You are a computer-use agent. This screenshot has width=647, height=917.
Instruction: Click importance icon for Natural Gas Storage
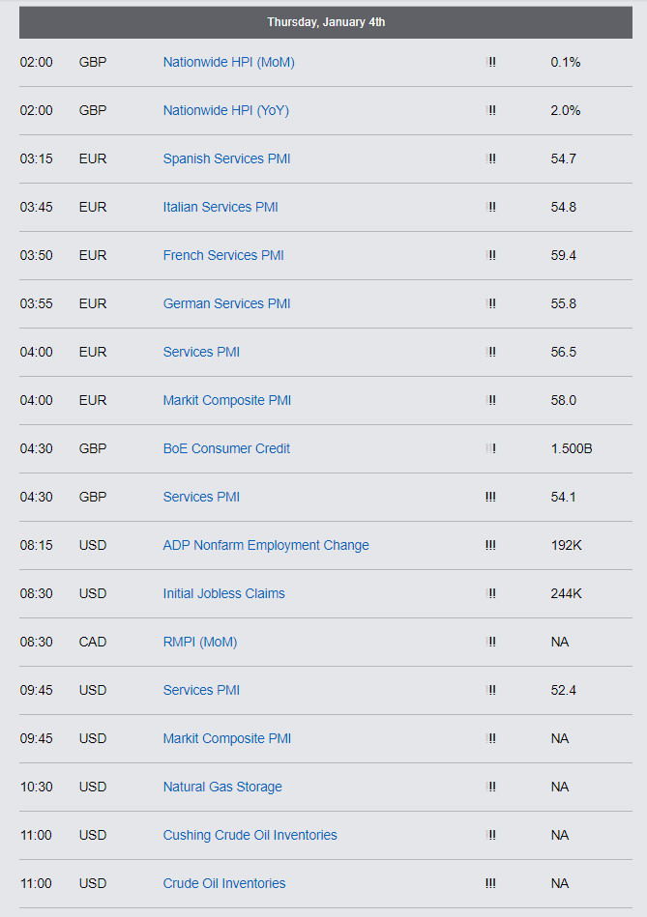(491, 787)
